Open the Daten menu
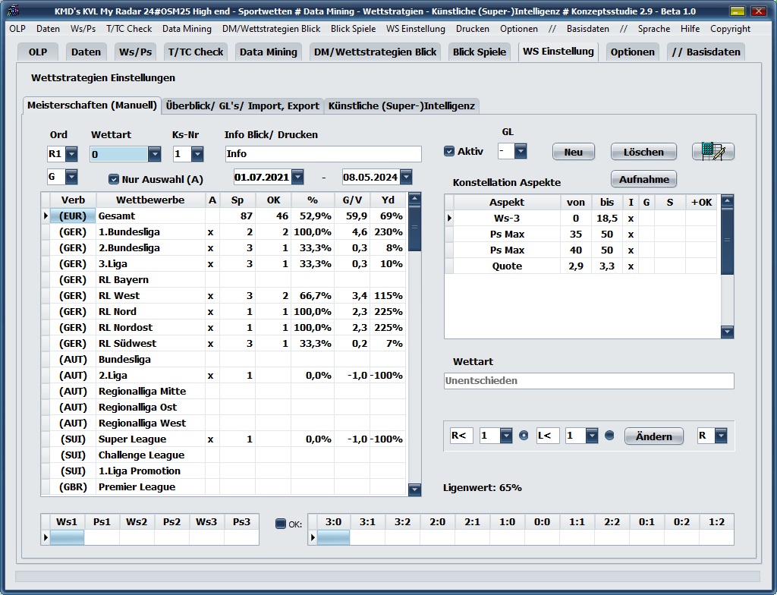 [48, 29]
